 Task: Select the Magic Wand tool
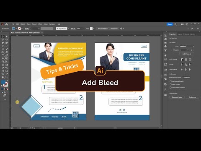coord(3,40)
